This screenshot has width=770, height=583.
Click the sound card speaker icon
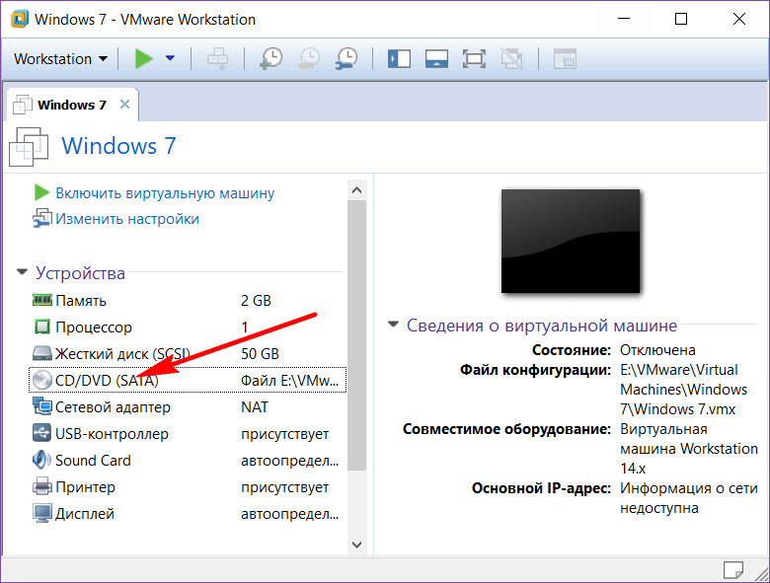41,460
